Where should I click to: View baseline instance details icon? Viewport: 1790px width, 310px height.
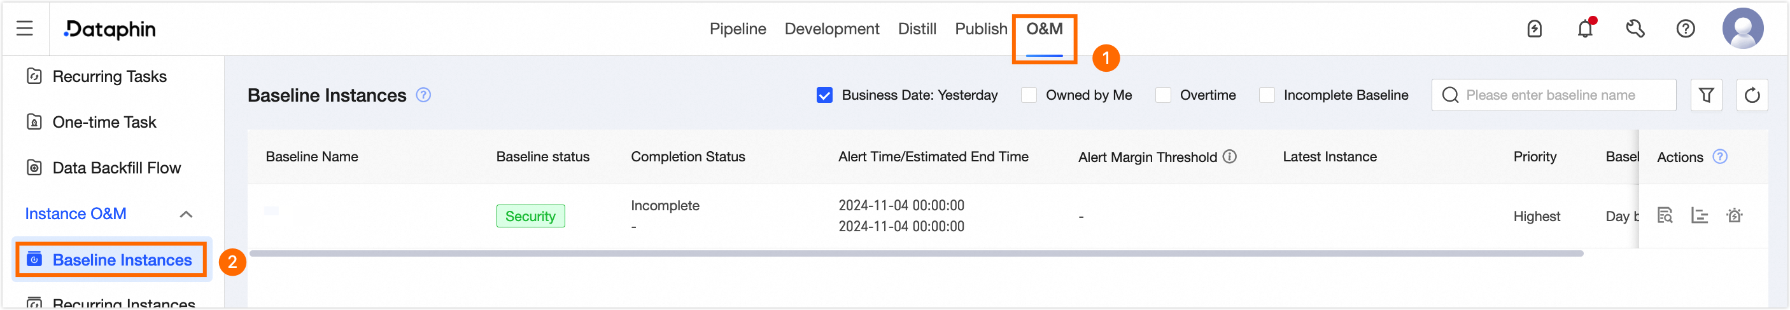tap(1665, 216)
